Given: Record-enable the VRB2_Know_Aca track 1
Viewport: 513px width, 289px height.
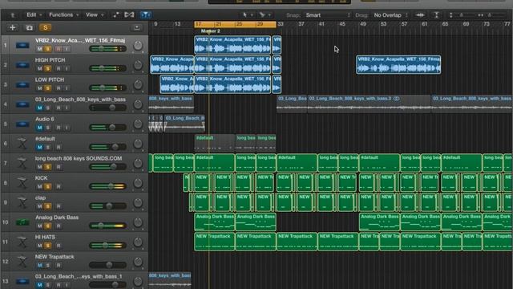Looking at the screenshot, I should [x=59, y=49].
